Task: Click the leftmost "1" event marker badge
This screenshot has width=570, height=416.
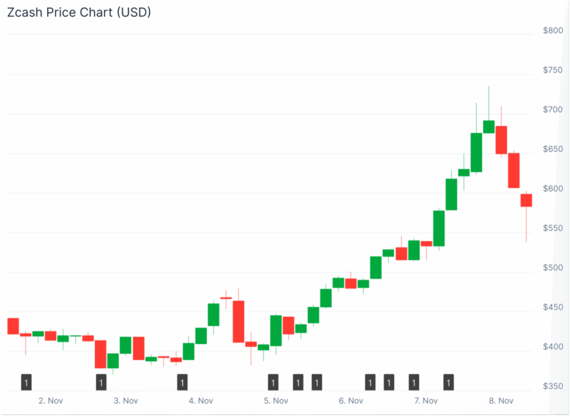Action: coord(26,383)
